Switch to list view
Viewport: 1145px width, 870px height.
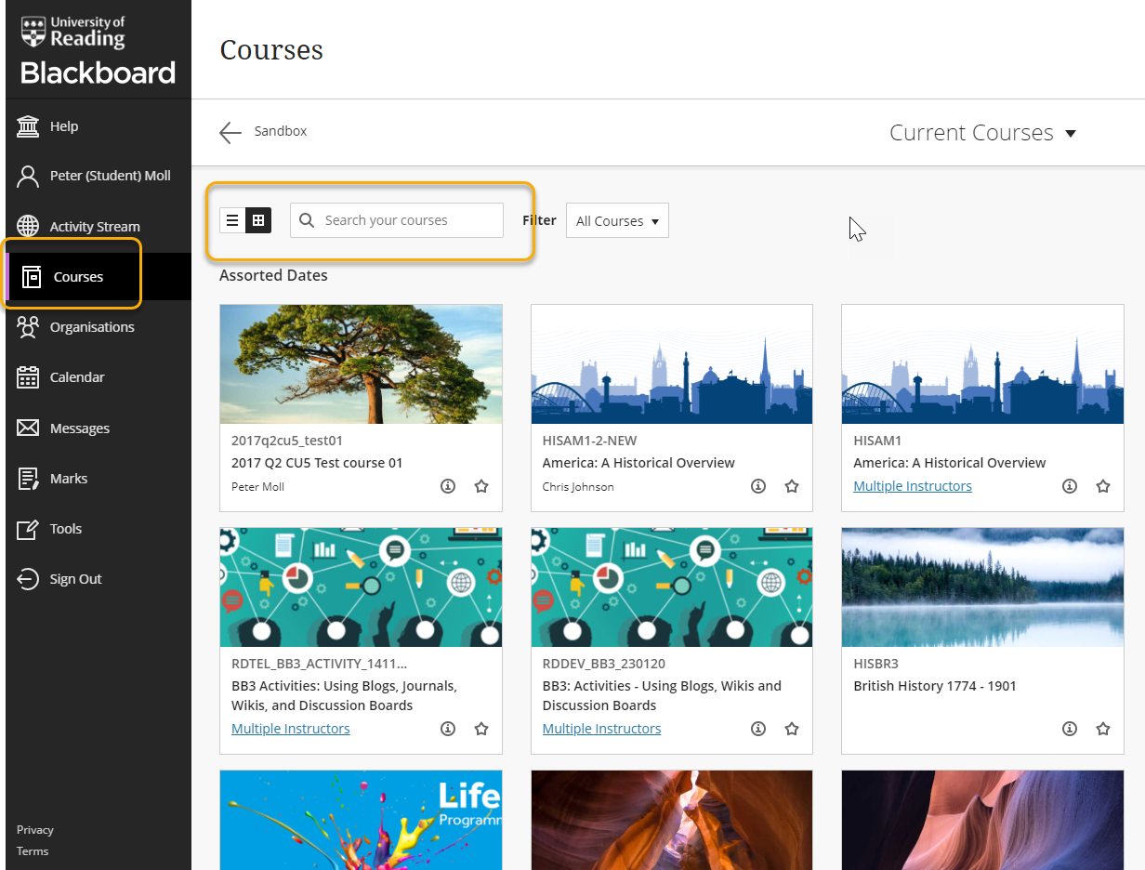point(232,220)
